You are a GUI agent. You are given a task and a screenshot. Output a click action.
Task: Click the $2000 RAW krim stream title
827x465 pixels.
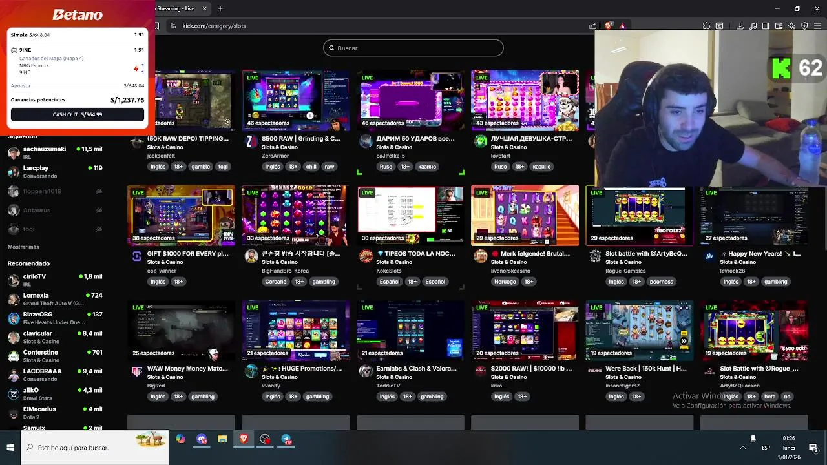pos(531,369)
